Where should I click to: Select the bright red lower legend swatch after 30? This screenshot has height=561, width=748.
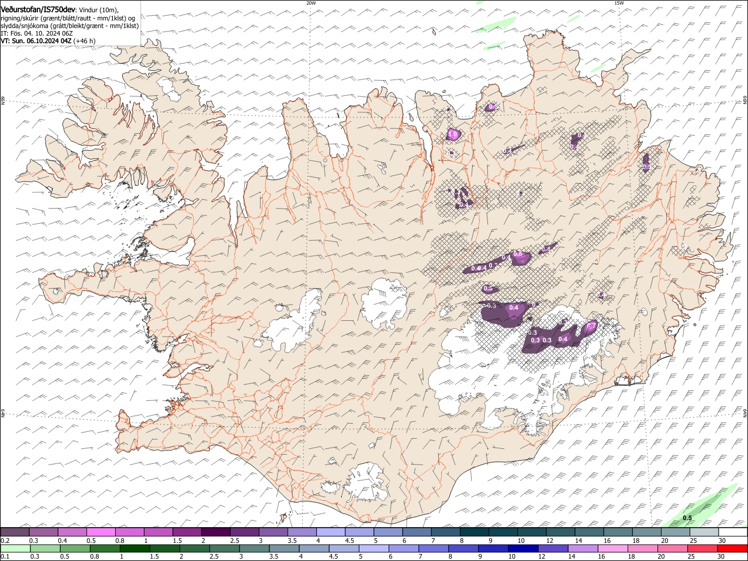[732, 548]
